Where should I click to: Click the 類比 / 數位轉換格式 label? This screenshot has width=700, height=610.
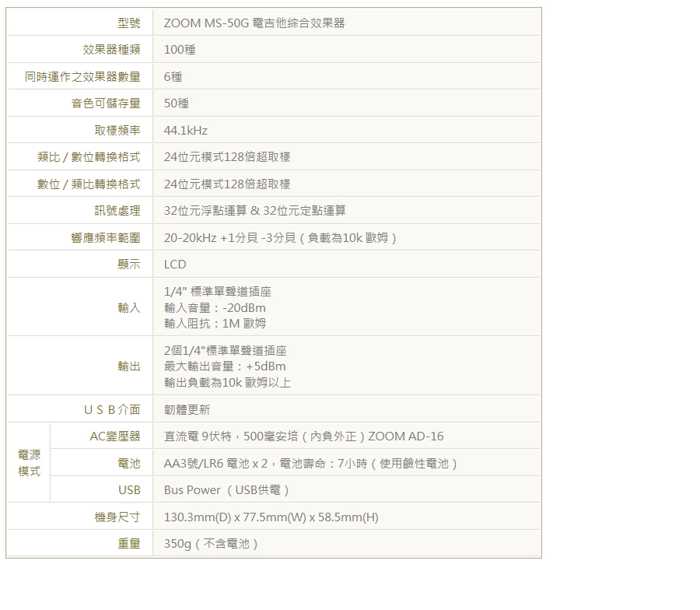click(x=89, y=157)
